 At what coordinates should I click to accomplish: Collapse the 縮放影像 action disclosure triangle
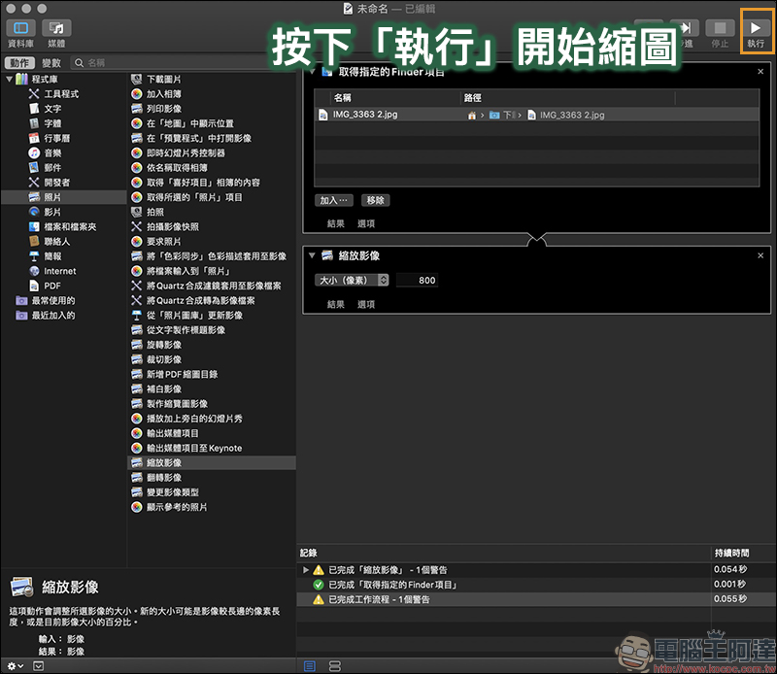click(x=312, y=255)
